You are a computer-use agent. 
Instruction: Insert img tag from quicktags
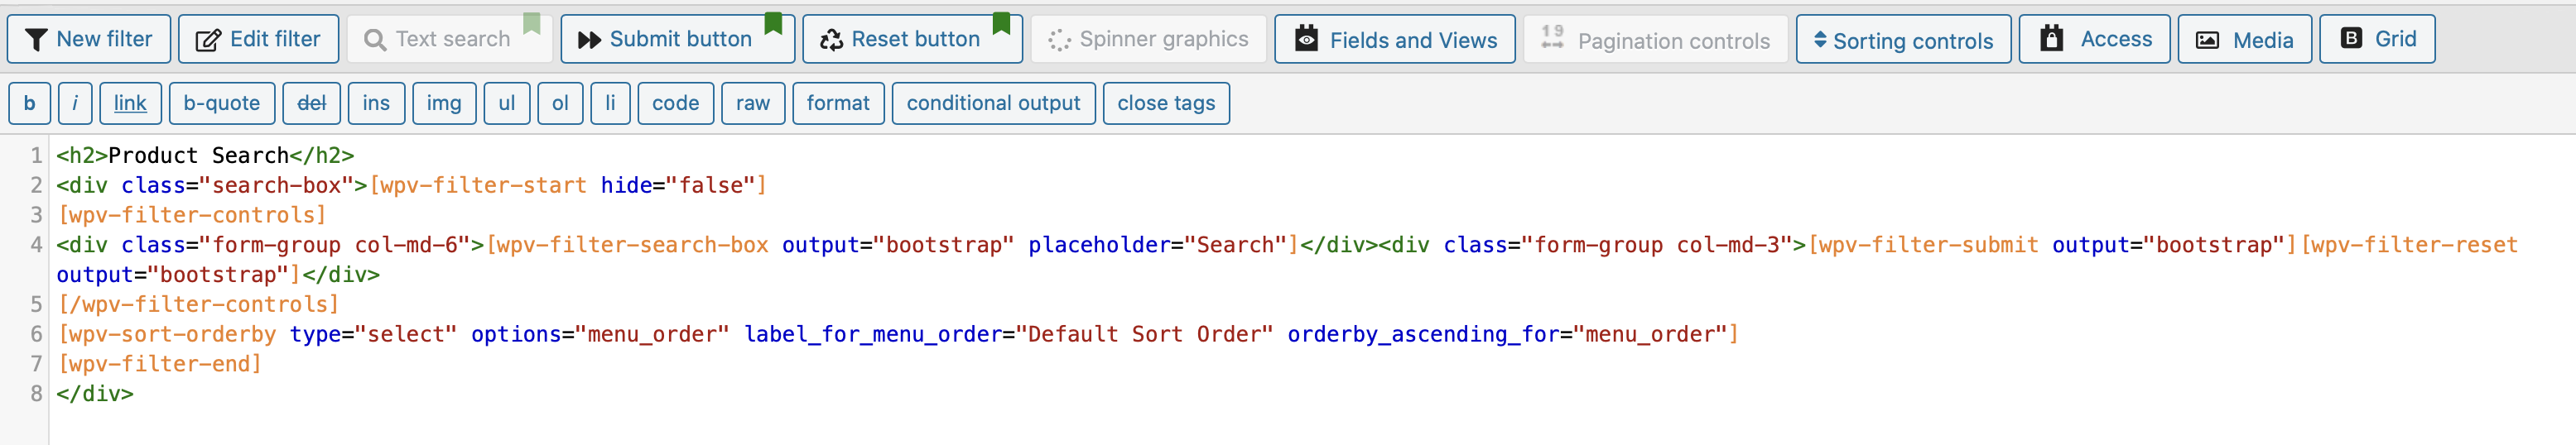[444, 103]
